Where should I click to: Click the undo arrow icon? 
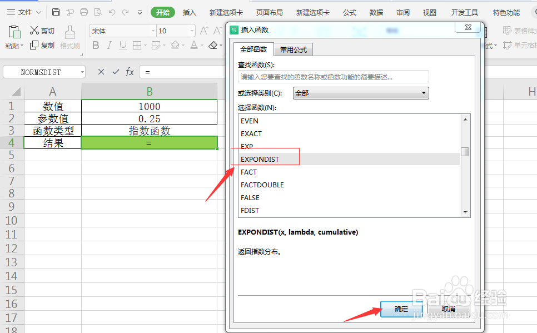click(112, 12)
